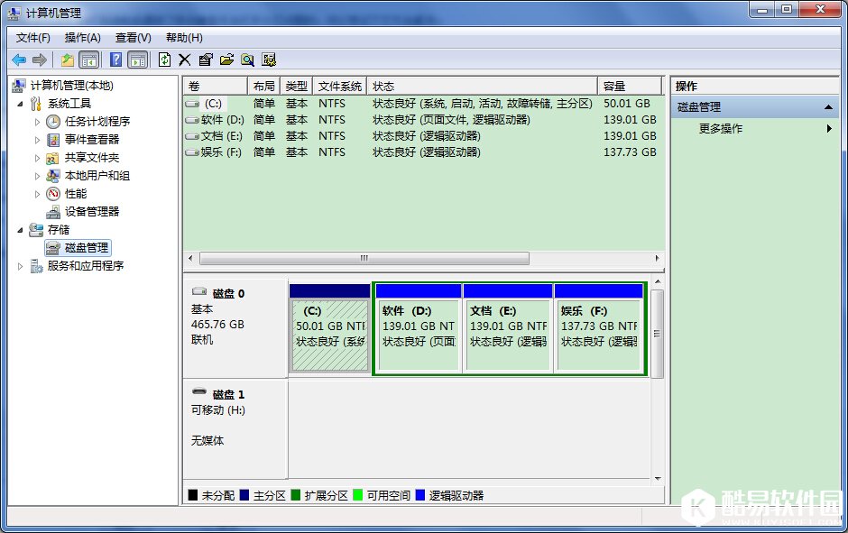
Task: Click the Forward navigation arrow
Action: tap(38, 59)
